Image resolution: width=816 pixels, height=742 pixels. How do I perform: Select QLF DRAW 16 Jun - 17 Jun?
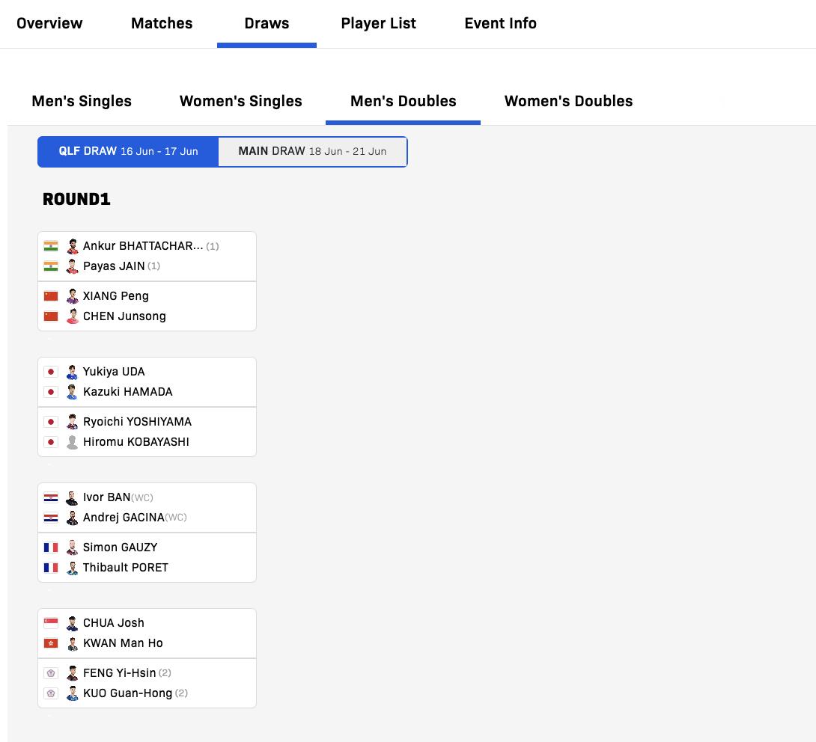128,151
